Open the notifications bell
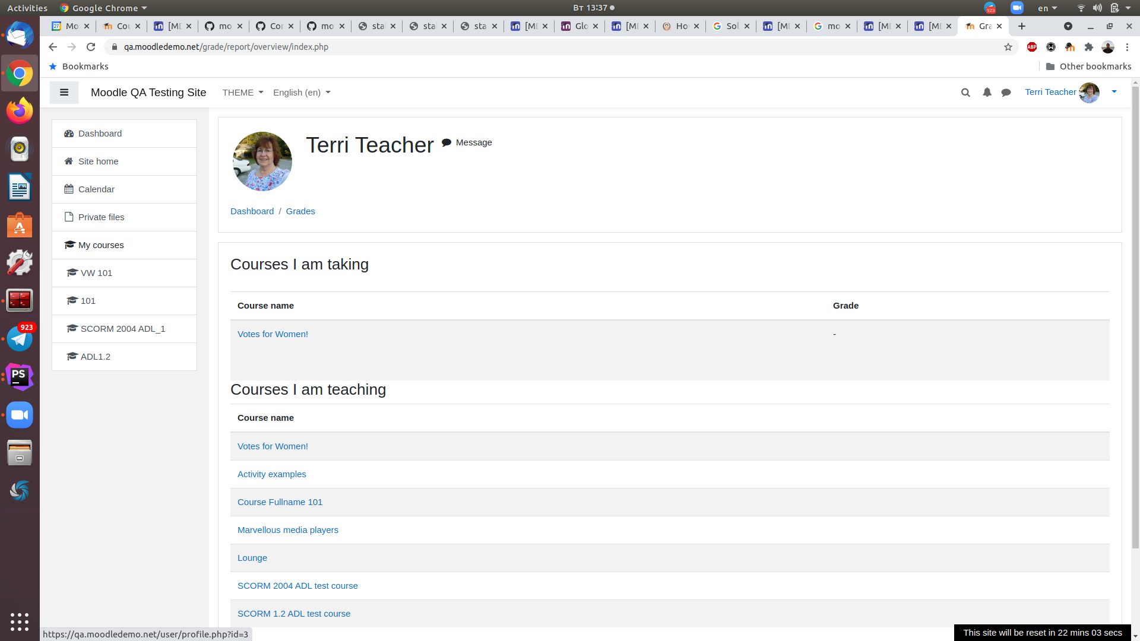This screenshot has height=641, width=1140. point(987,93)
